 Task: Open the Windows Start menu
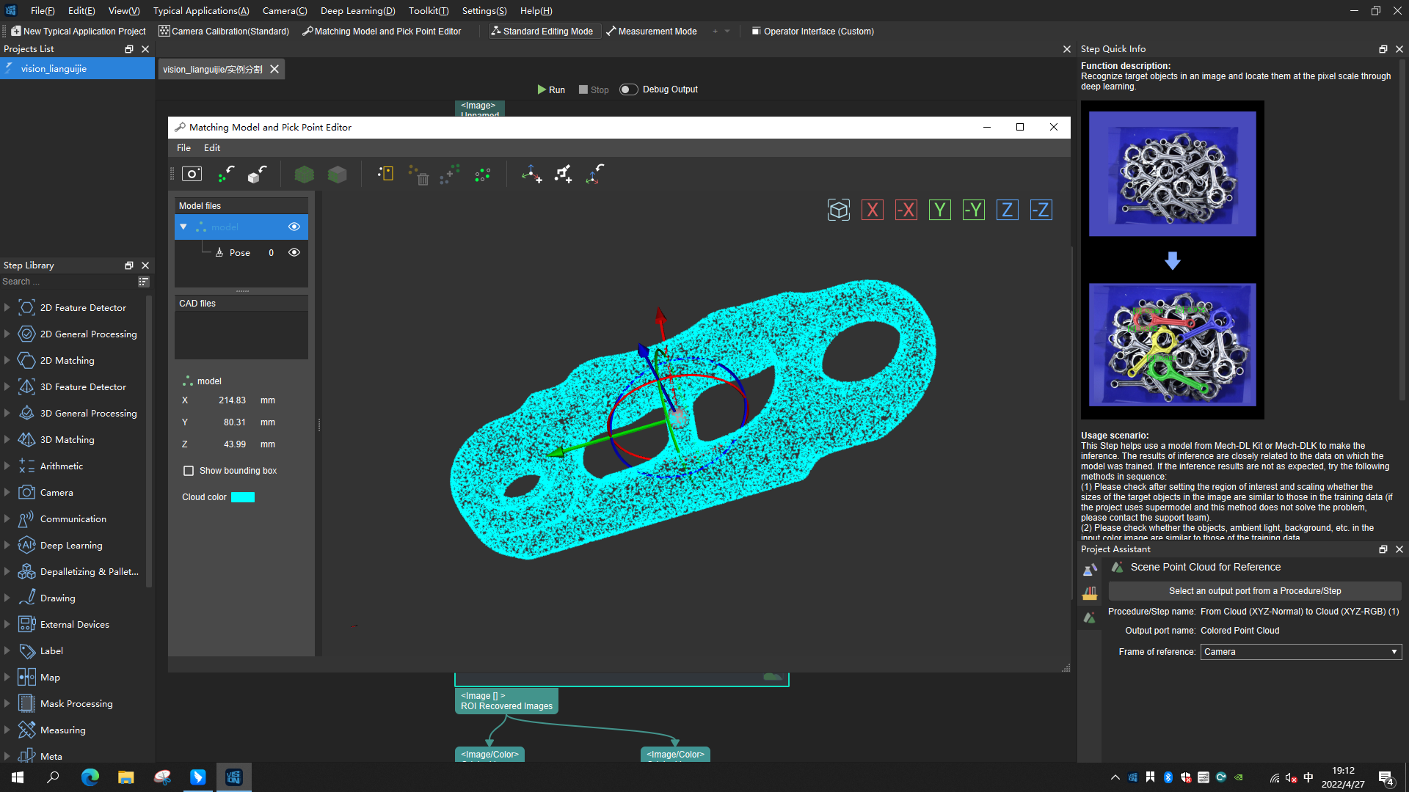click(x=18, y=777)
